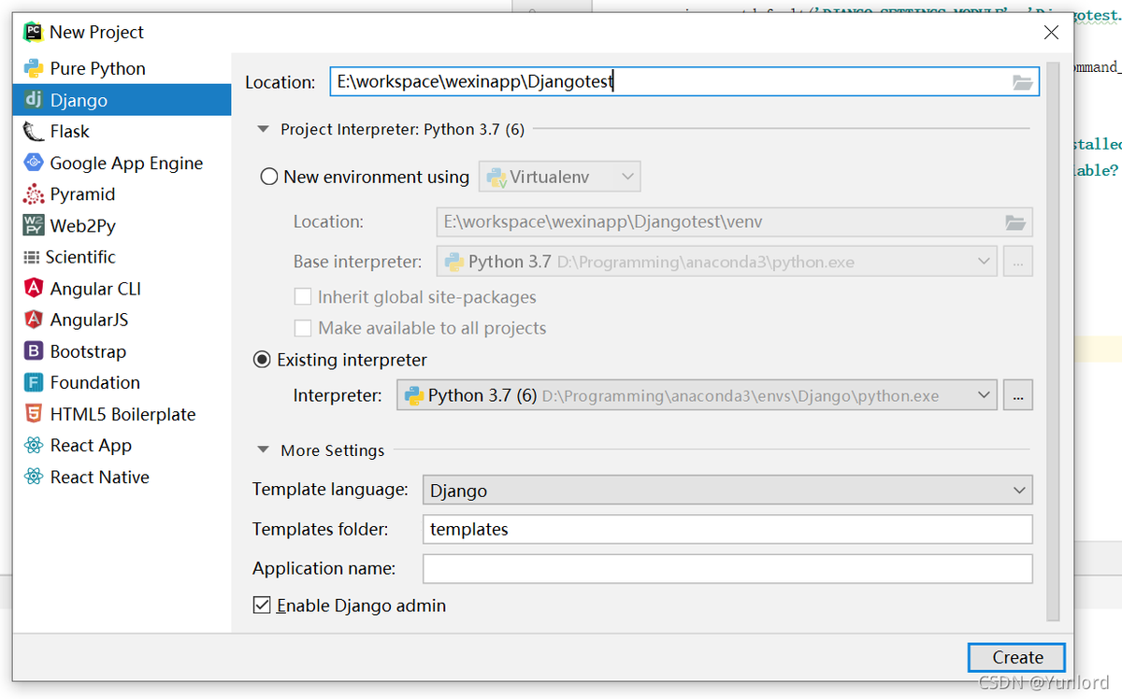Screen dimensions: 1122x699
Task: Collapse the Project Interpreter section
Action: click(x=264, y=129)
